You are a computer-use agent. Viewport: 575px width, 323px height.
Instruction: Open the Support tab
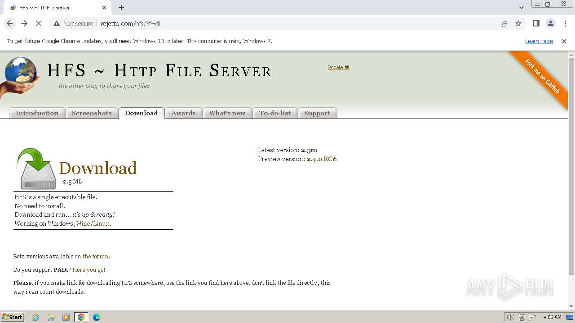coord(317,113)
